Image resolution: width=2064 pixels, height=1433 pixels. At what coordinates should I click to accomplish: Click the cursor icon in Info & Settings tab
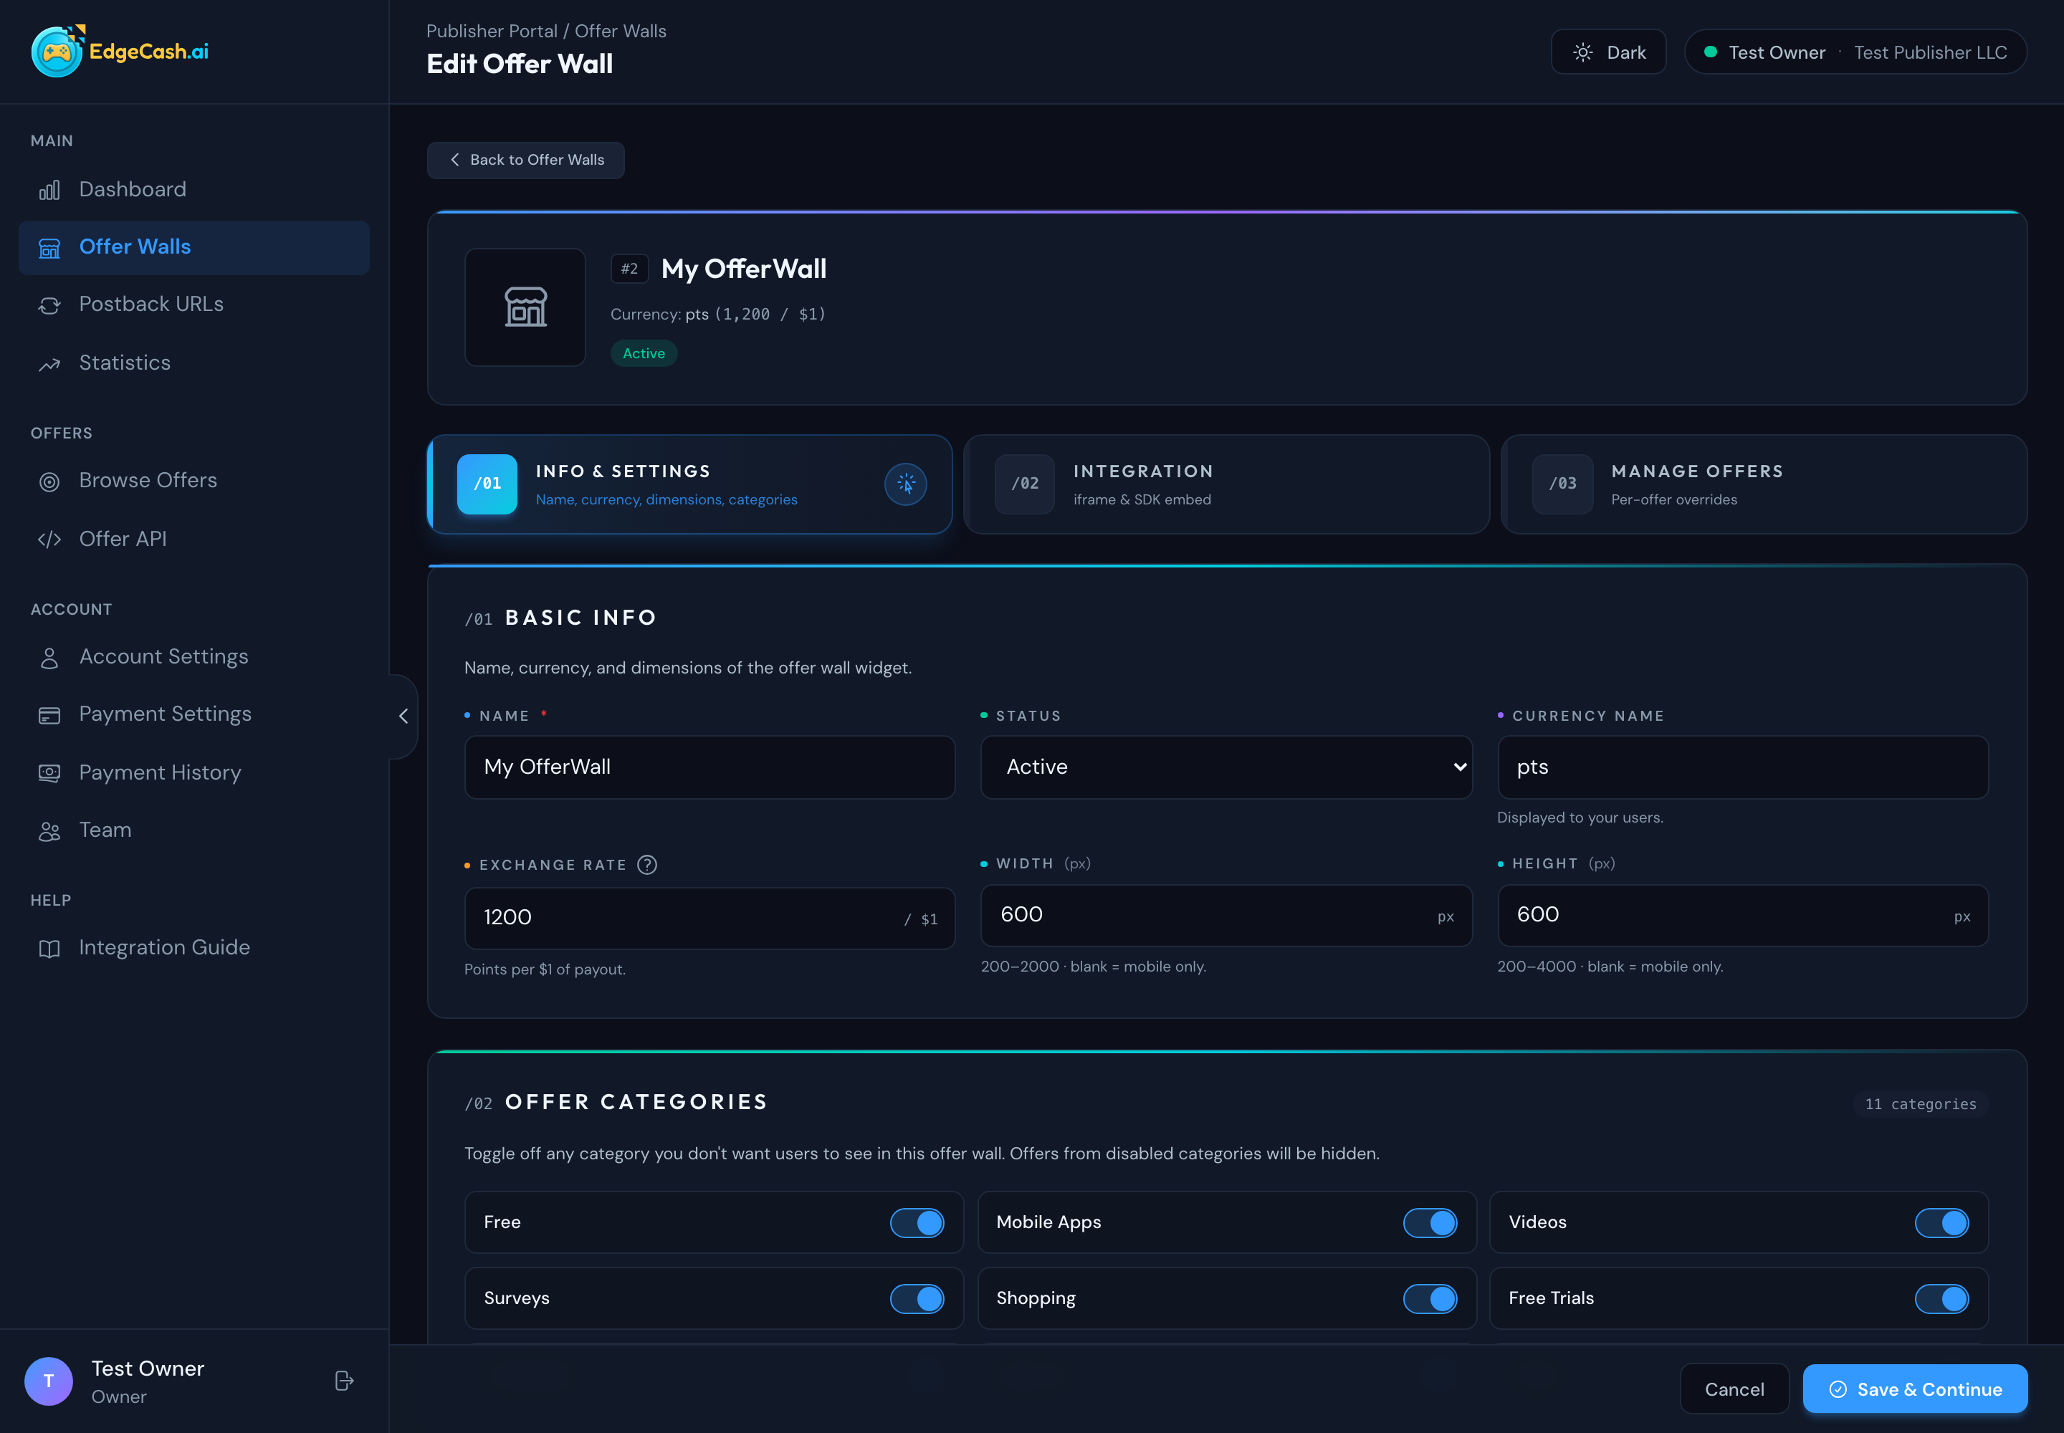point(905,484)
